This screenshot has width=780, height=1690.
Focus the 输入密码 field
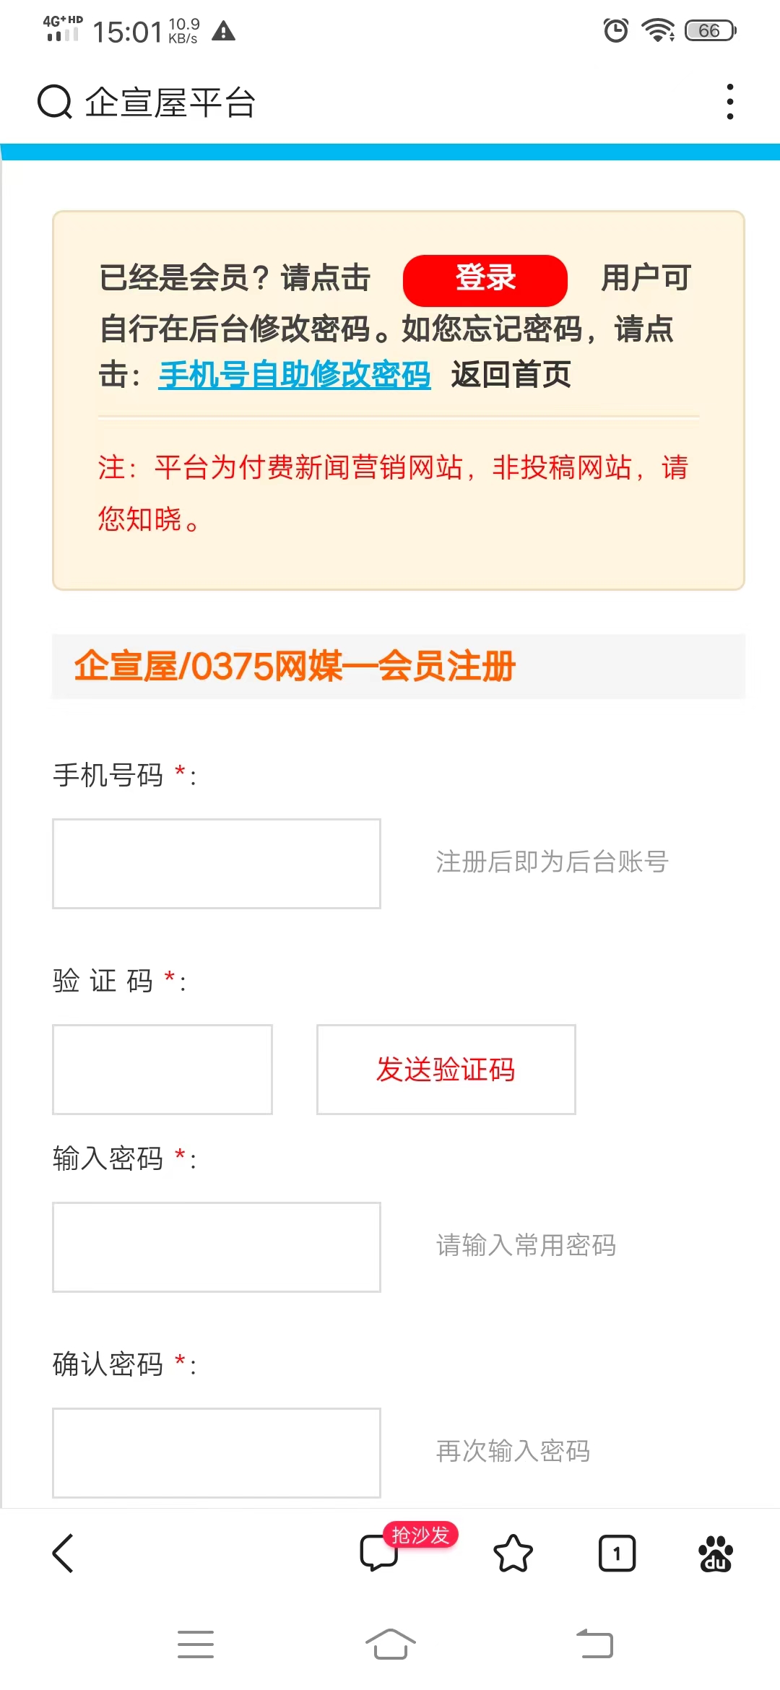click(217, 1247)
